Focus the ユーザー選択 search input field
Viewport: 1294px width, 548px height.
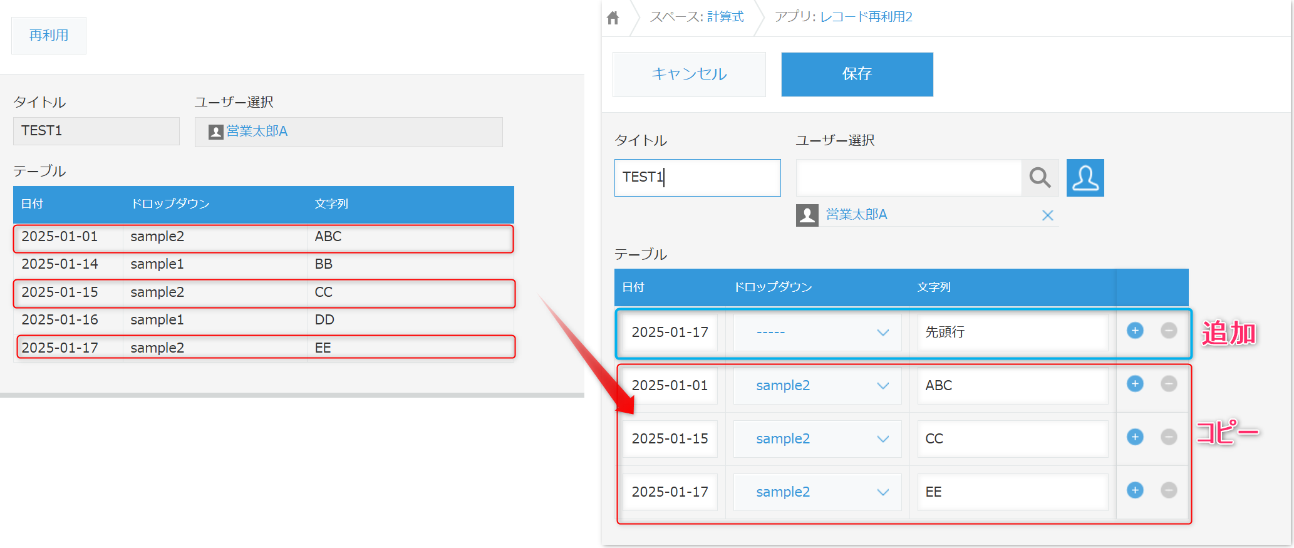(909, 178)
